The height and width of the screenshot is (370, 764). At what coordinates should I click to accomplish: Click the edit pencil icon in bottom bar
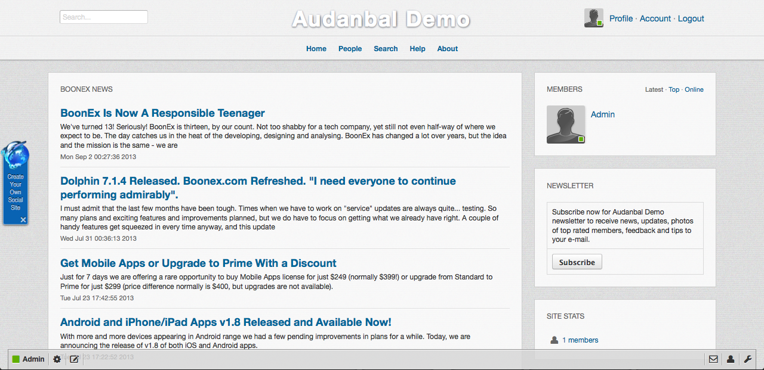(x=74, y=359)
